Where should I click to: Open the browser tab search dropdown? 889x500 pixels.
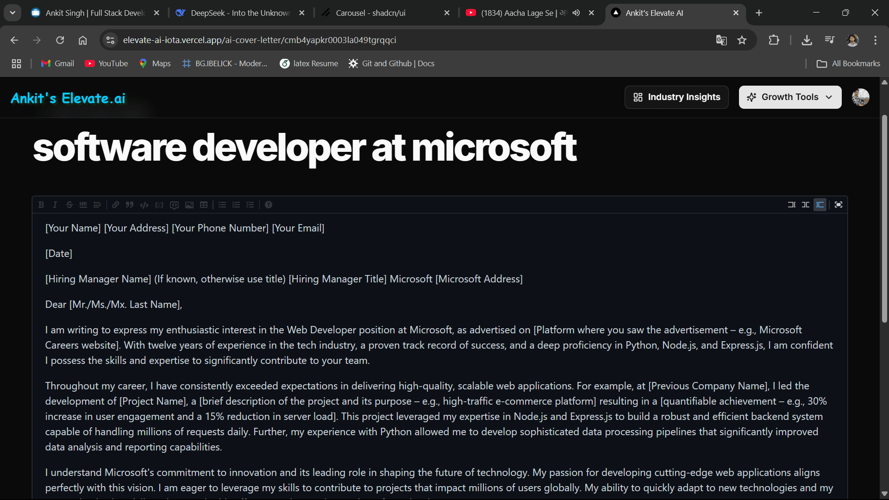(13, 13)
